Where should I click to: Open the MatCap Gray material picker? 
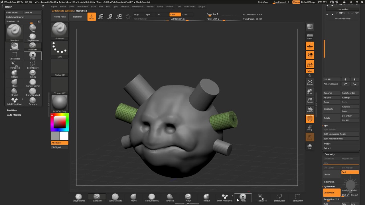tap(60, 104)
